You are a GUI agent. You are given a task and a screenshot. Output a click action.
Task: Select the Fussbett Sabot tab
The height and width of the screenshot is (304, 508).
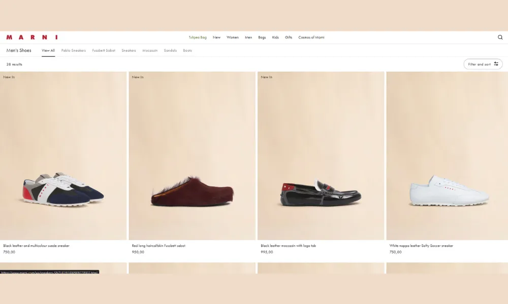104,51
